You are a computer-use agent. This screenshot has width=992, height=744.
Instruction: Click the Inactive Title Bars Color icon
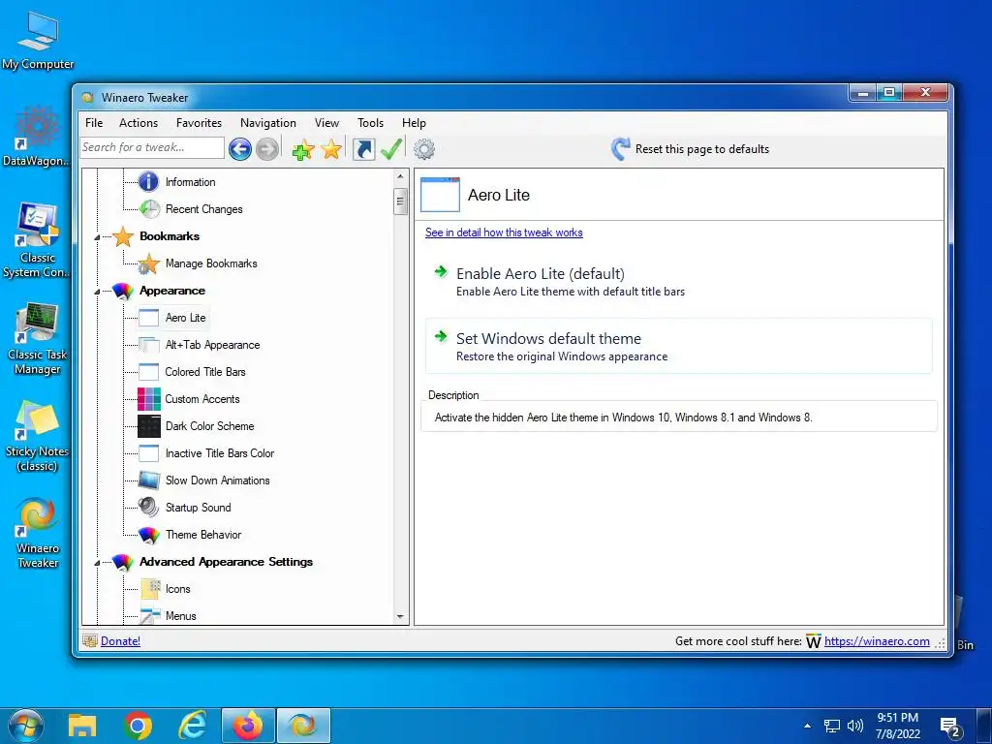pyautogui.click(x=148, y=453)
